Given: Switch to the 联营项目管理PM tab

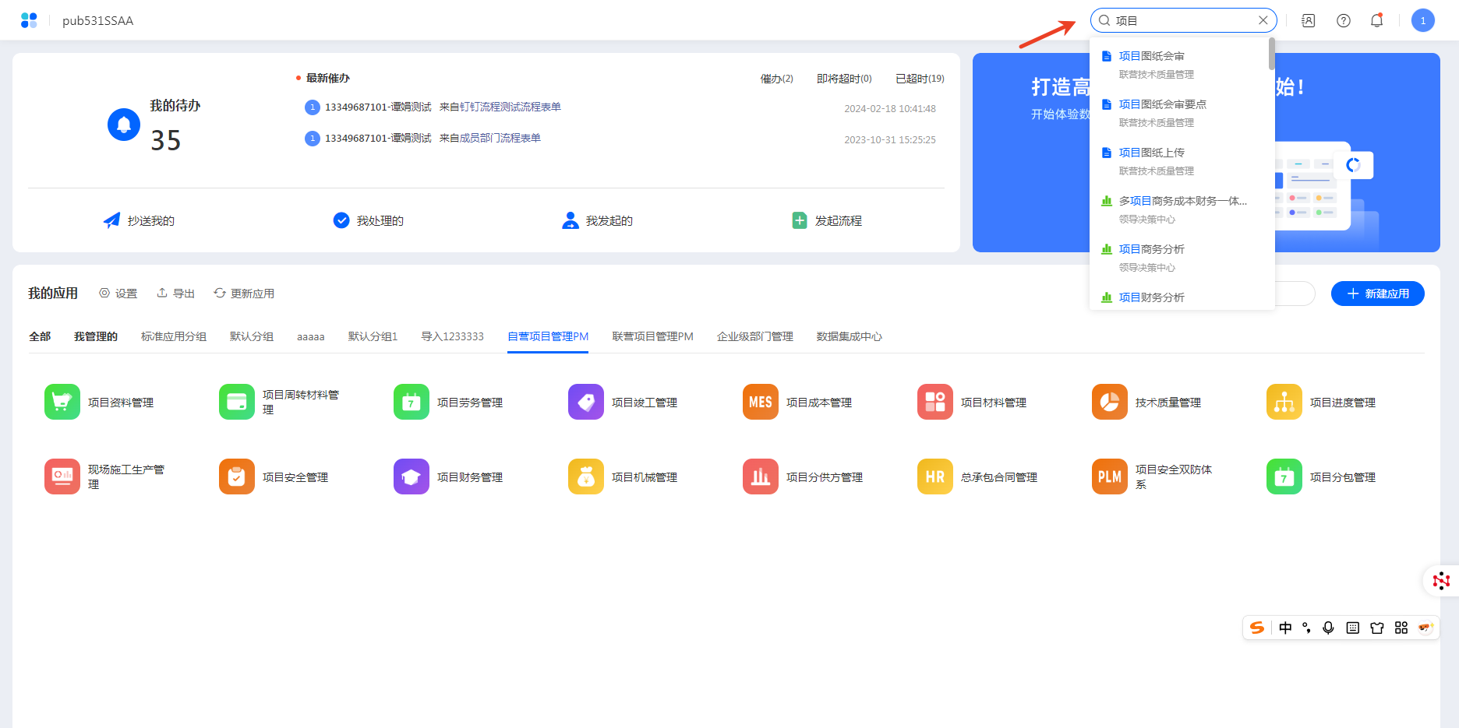Looking at the screenshot, I should pyautogui.click(x=652, y=336).
